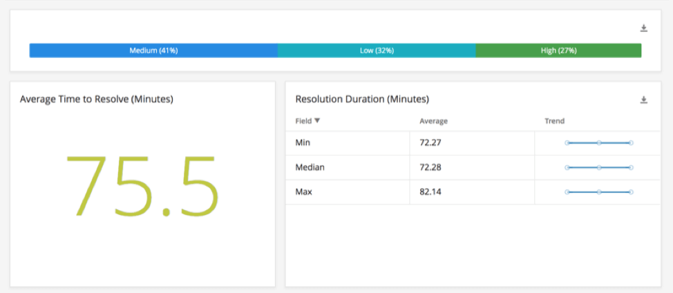Screen dimensions: 673x293
Task: Select the High (27%) bar segment
Action: 558,50
